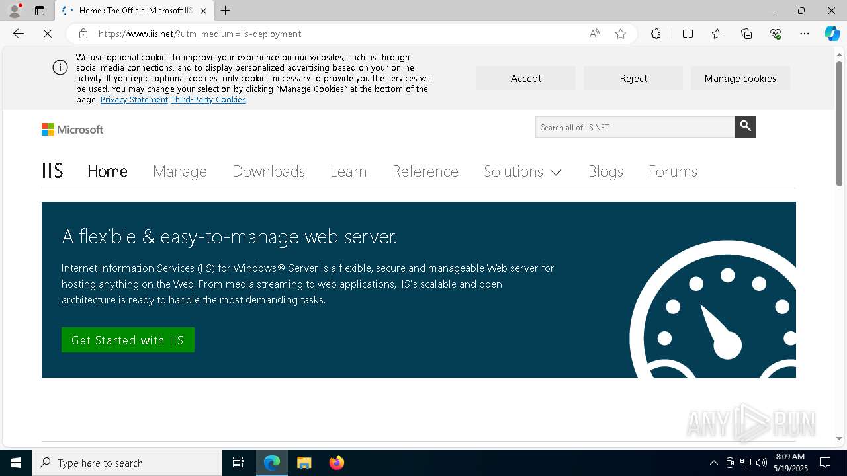
Task: Click the IIS site logo text
Action: click(52, 171)
